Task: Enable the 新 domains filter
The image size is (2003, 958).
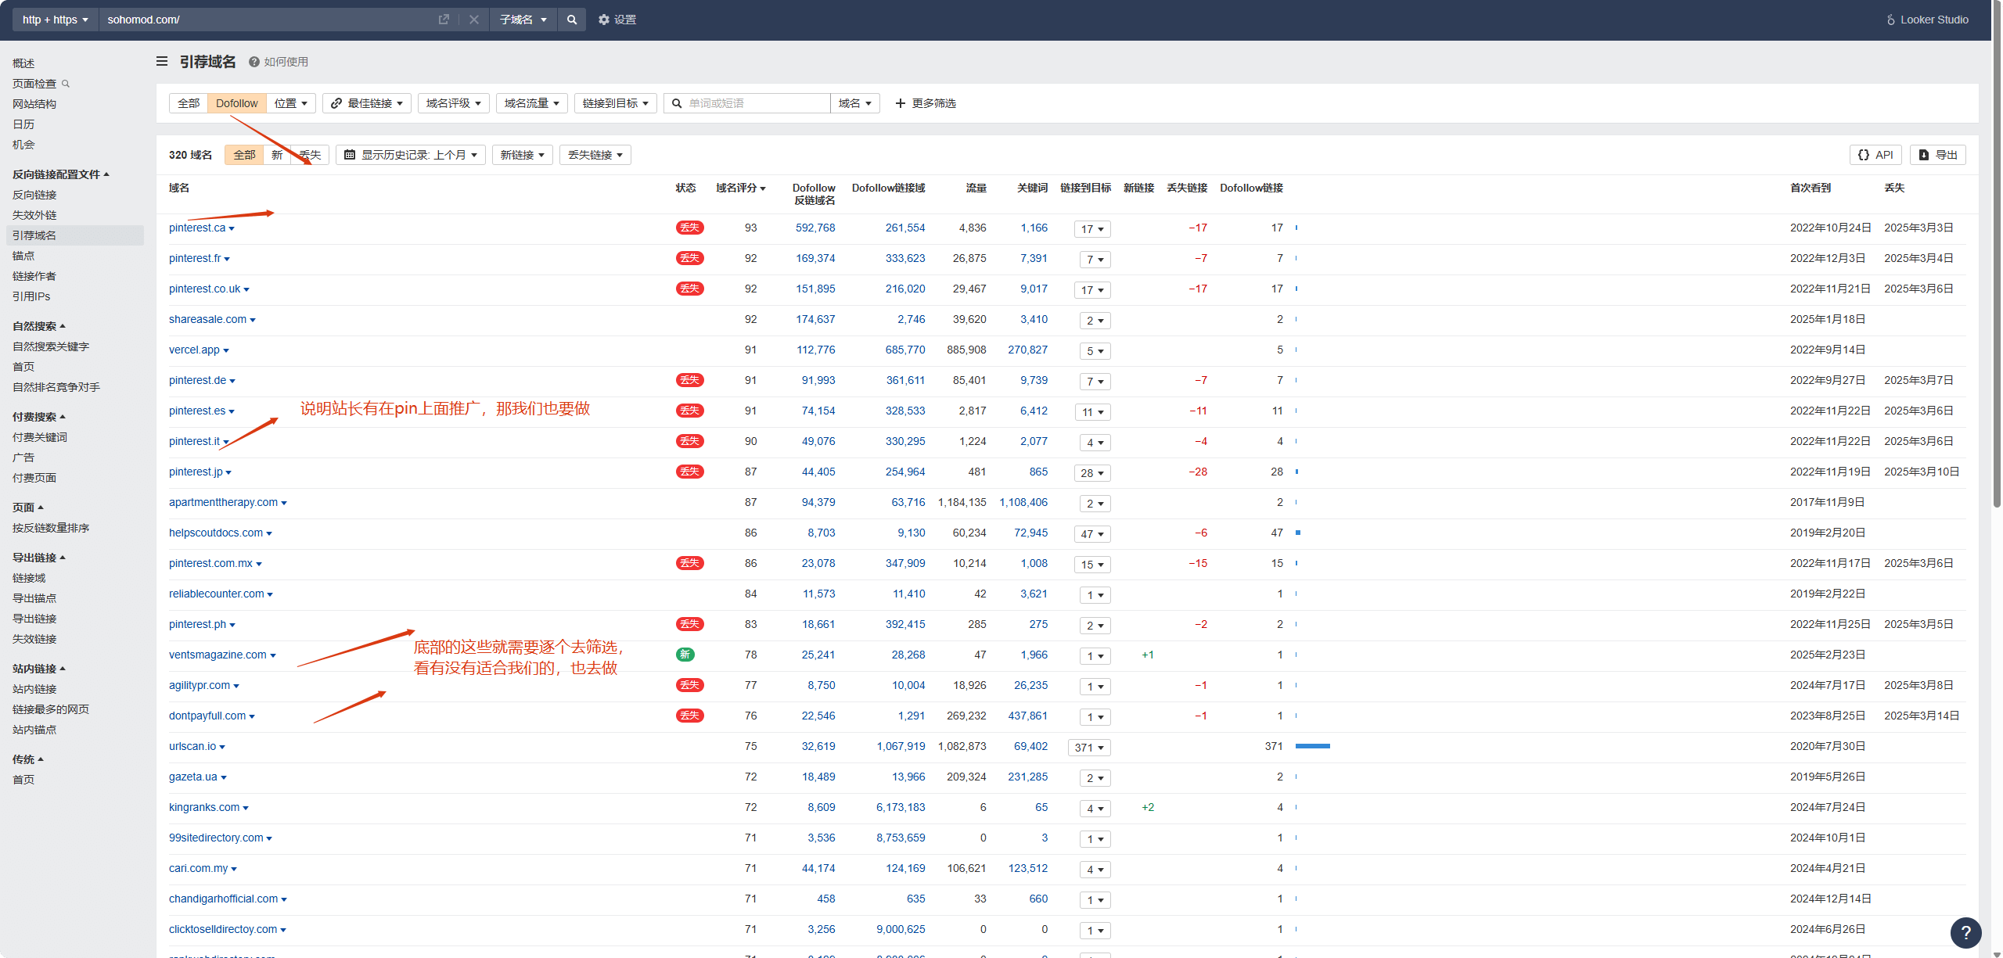Action: tap(277, 154)
